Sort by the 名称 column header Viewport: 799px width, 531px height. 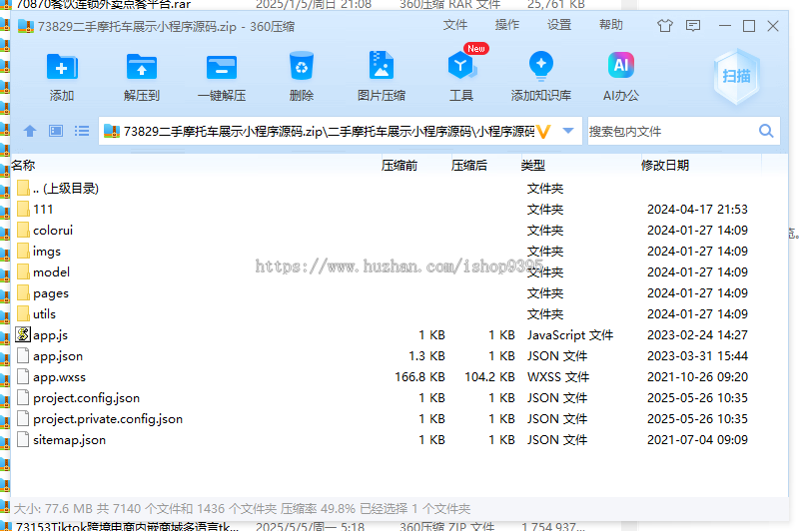[x=23, y=166]
